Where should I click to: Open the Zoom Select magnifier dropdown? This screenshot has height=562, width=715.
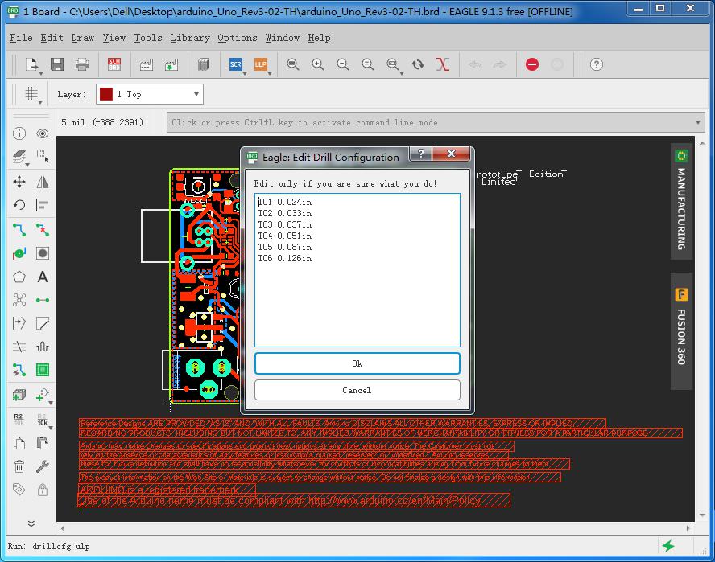point(402,73)
